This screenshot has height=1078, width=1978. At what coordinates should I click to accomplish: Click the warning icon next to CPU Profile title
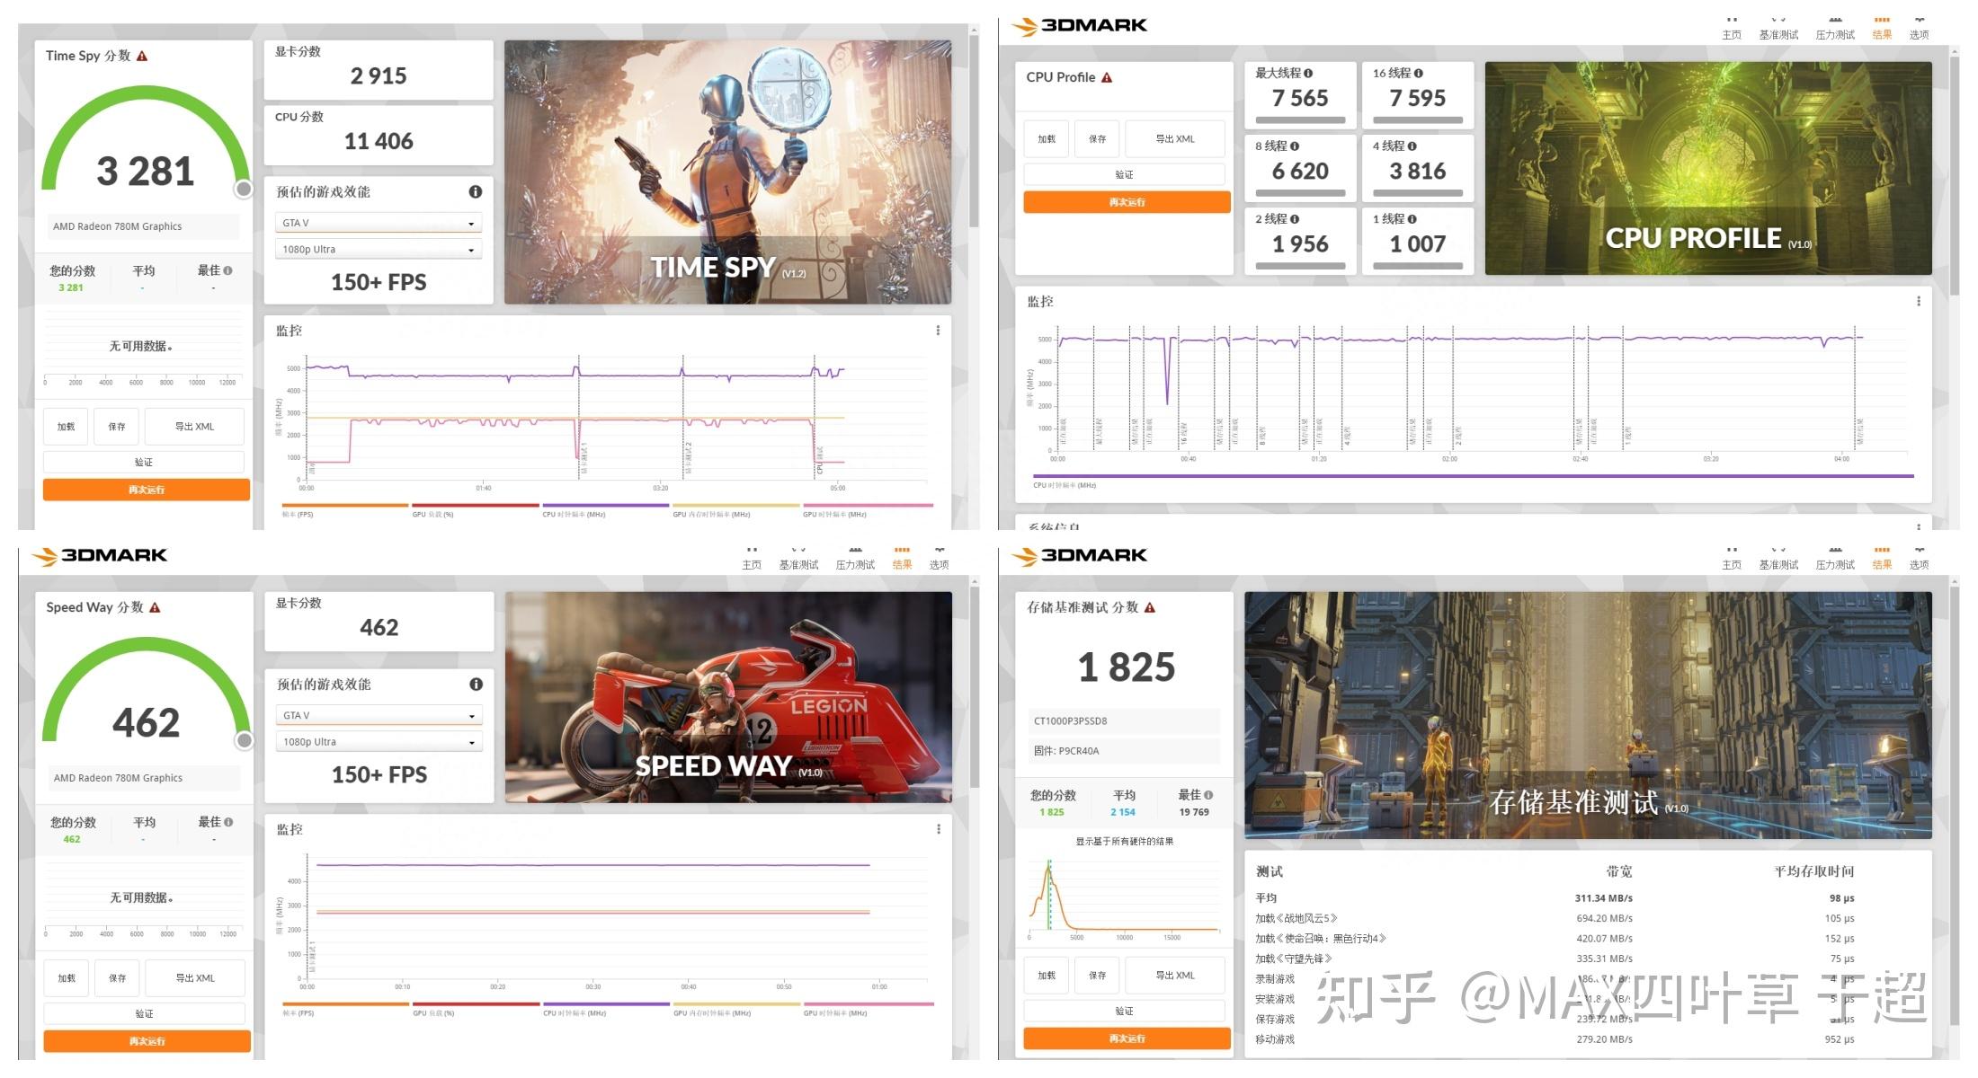click(x=1109, y=77)
